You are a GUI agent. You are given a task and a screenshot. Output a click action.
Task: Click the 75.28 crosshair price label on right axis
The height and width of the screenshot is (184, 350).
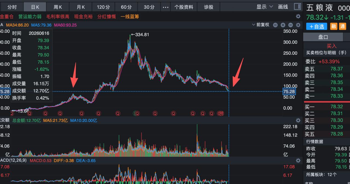pyautogui.click(x=289, y=91)
